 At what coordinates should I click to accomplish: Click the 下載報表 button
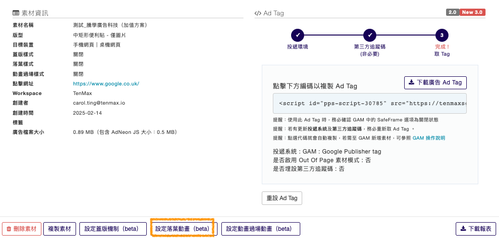click(x=476, y=229)
